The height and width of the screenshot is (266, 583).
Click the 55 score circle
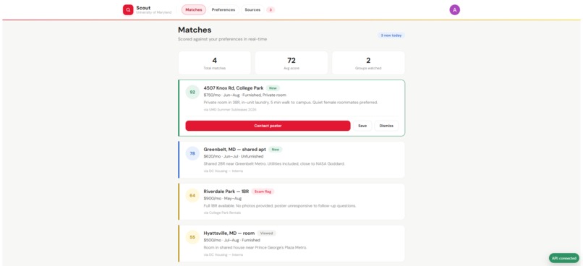192,237
